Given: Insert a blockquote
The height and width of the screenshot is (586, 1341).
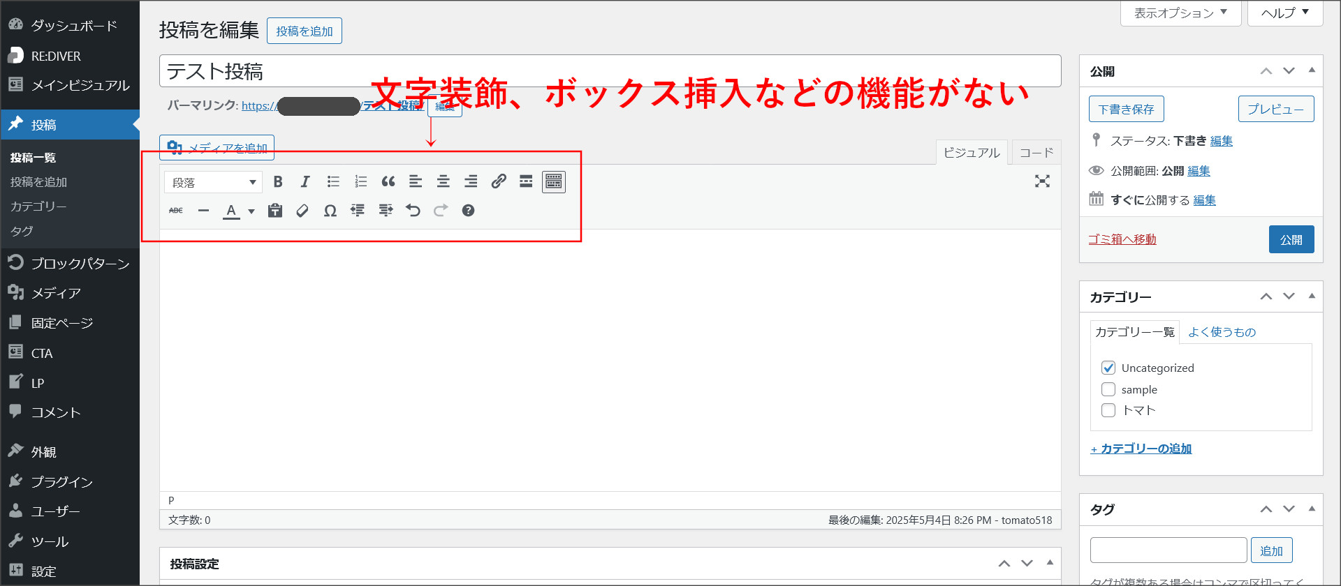Looking at the screenshot, I should pos(388,182).
